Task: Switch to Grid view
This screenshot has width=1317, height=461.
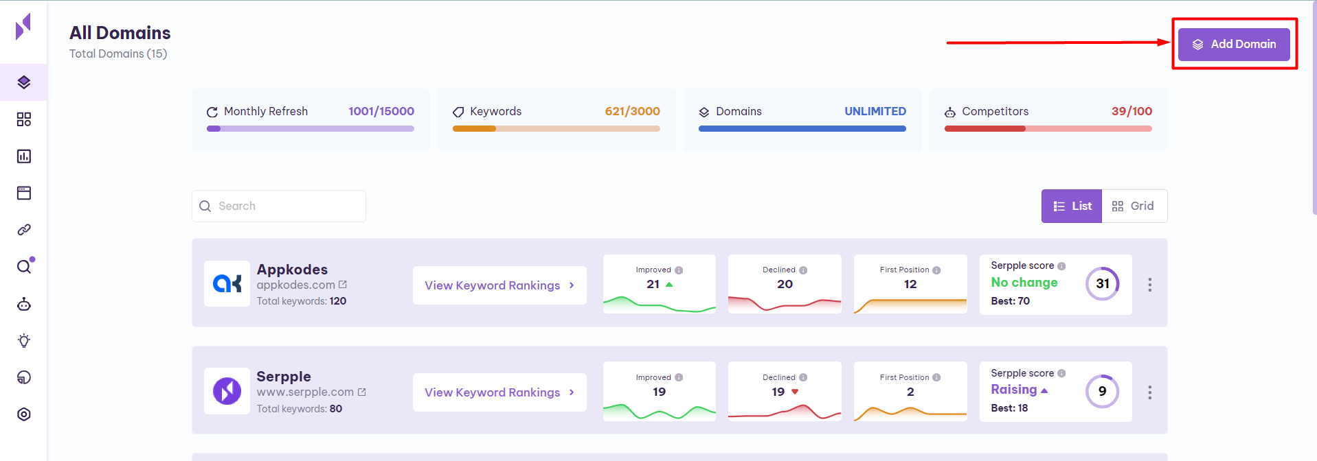Action: tap(1134, 206)
